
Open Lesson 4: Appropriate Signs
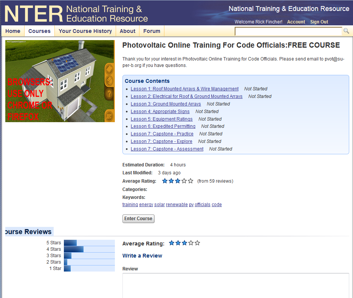(160, 111)
